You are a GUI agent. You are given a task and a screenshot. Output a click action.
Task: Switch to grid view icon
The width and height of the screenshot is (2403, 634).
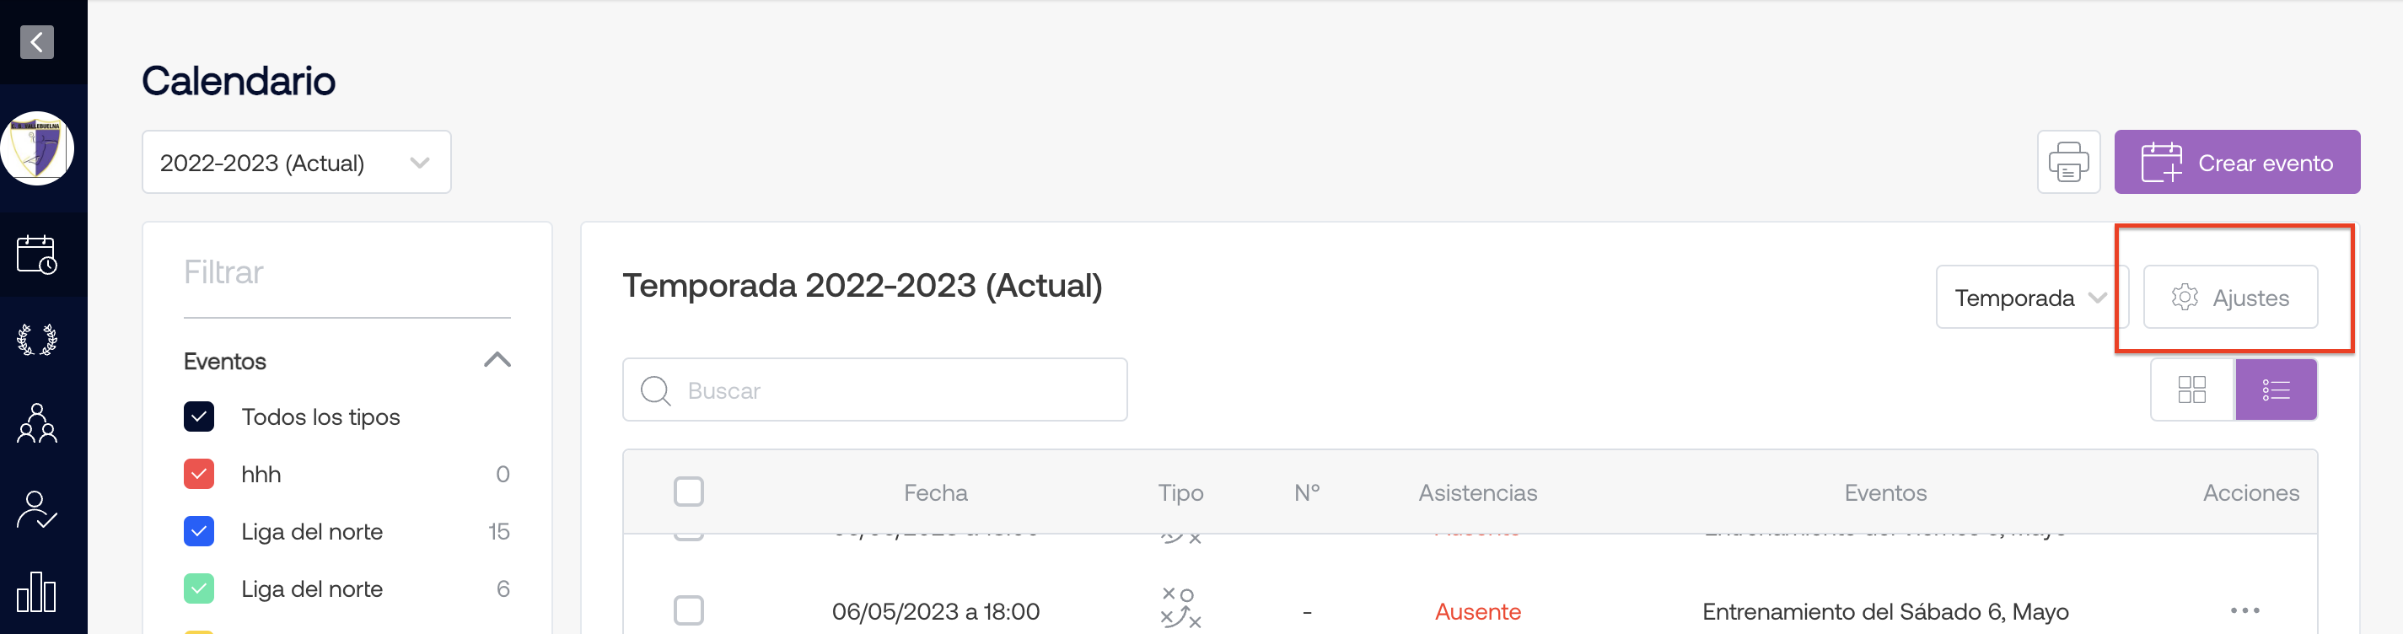(2192, 390)
